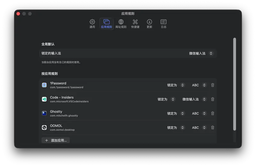Select the com.microsoft.VSCodeInsiders bundle ID
This screenshot has width=256, height=167.
(69, 101)
